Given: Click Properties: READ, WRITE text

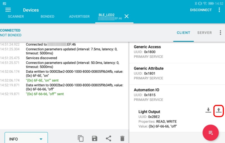Looking at the screenshot, I should point(157,122).
